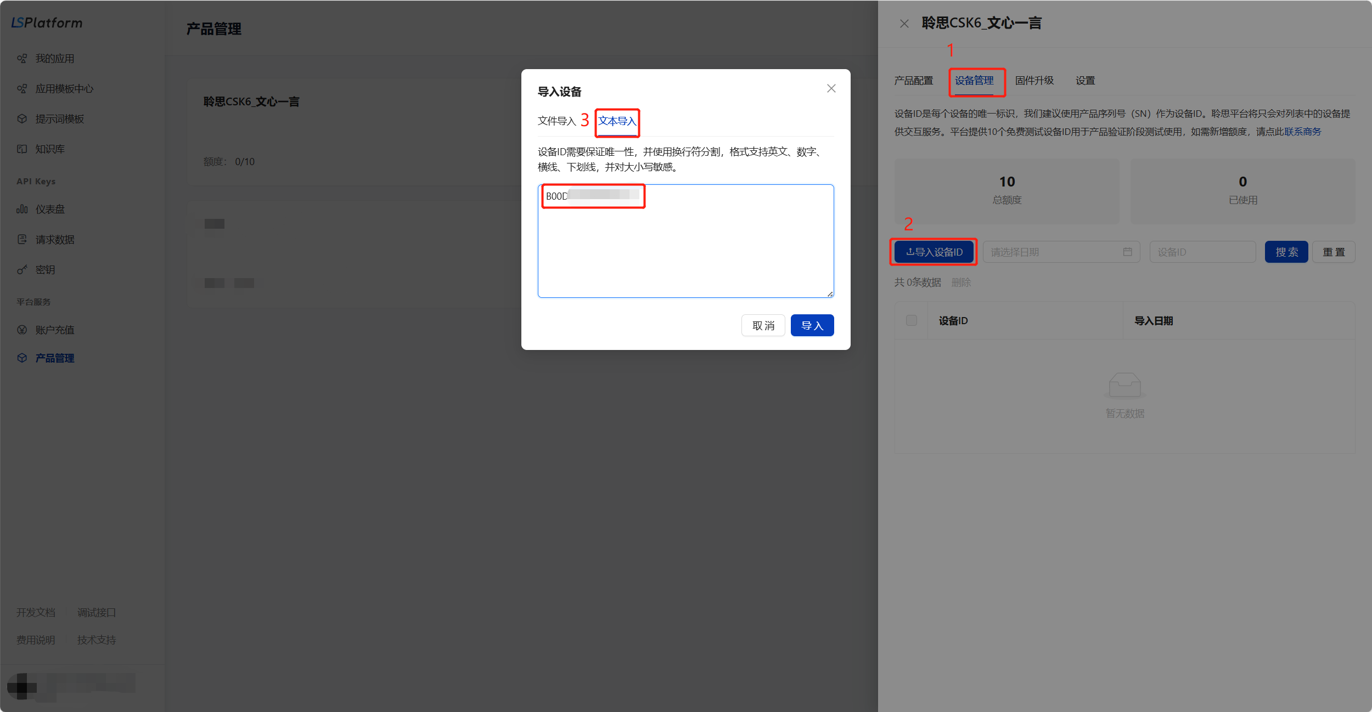Screen dimensions: 1372x712
Task: Open the 联系商务 link
Action: click(1302, 132)
